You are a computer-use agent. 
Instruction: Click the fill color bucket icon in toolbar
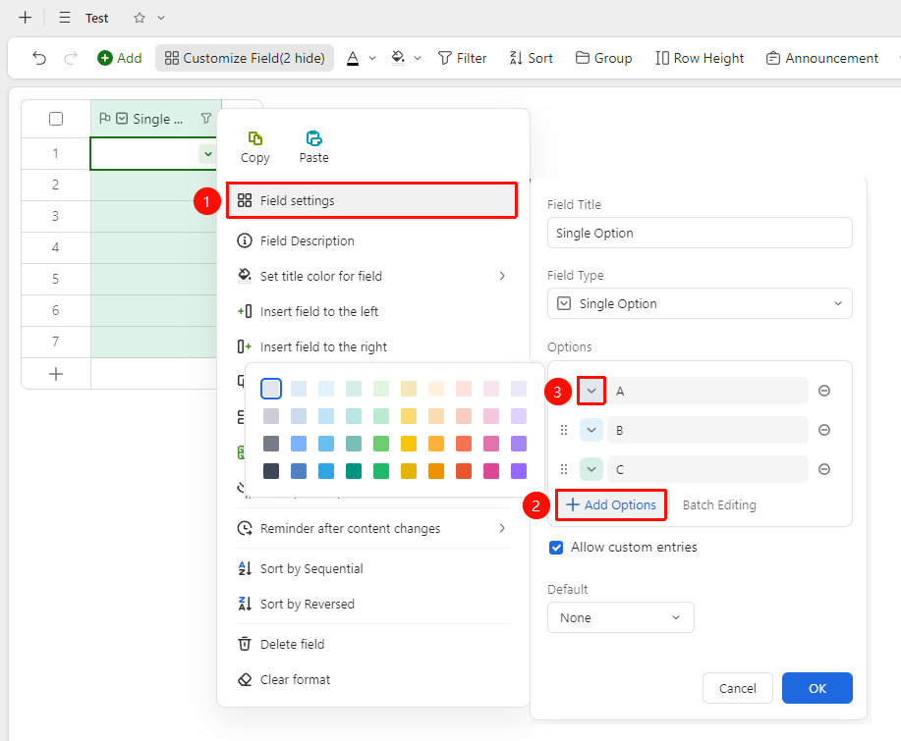398,58
